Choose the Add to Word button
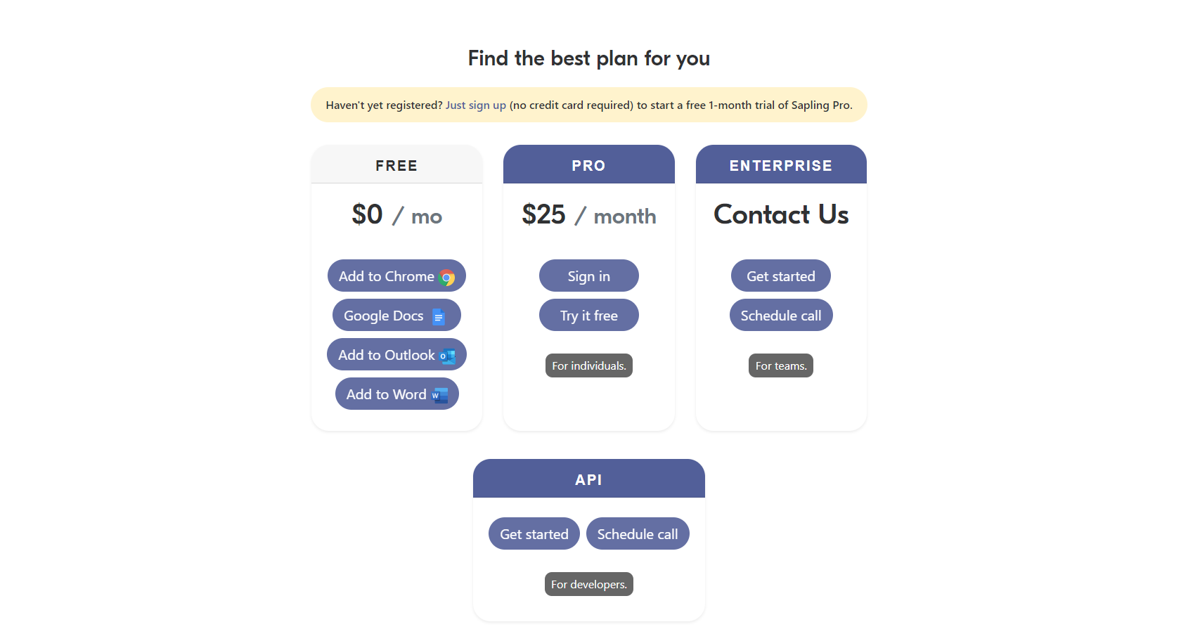 (397, 394)
